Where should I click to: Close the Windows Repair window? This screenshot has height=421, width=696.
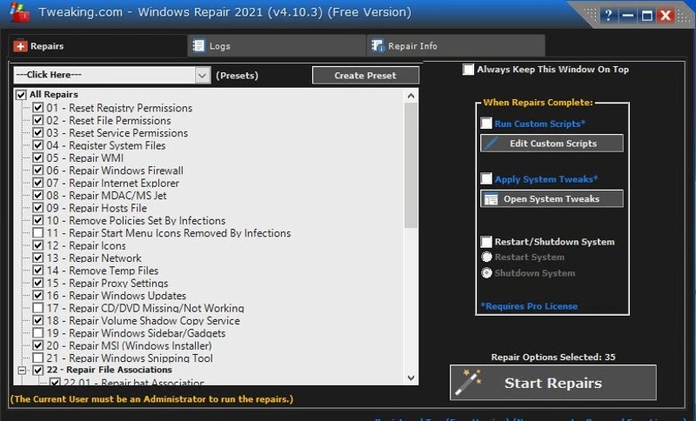pyautogui.click(x=666, y=16)
